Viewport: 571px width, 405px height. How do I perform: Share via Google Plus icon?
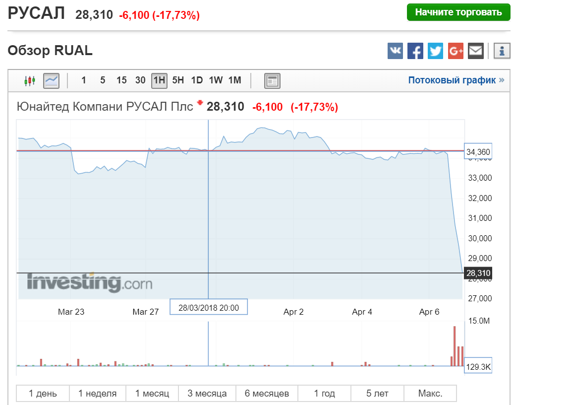(x=456, y=51)
